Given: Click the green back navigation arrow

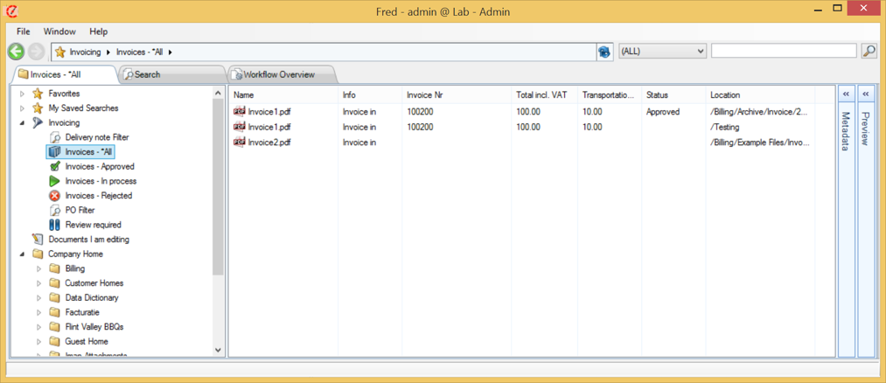Looking at the screenshot, I should pyautogui.click(x=16, y=52).
